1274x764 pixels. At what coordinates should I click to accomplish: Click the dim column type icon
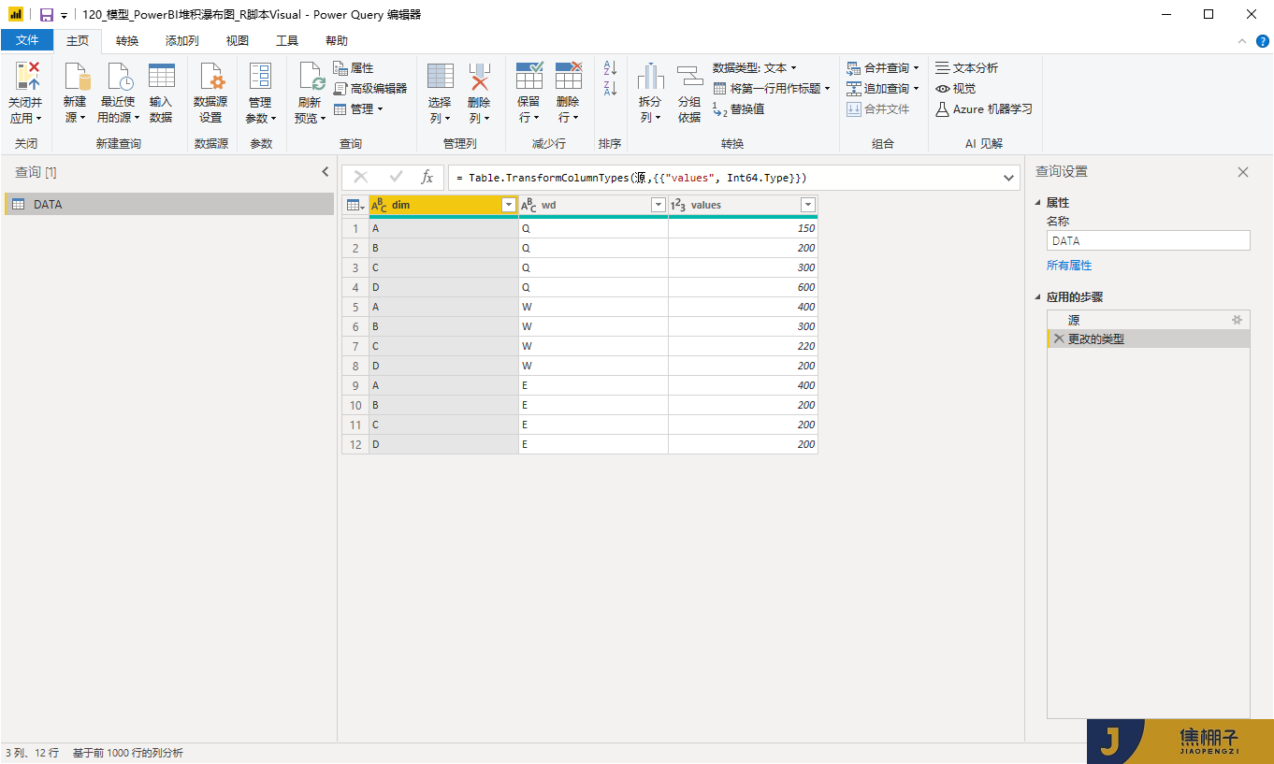click(x=379, y=205)
